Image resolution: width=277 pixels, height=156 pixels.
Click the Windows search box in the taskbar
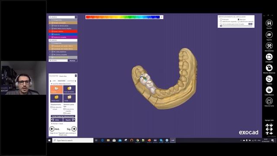[73, 140]
